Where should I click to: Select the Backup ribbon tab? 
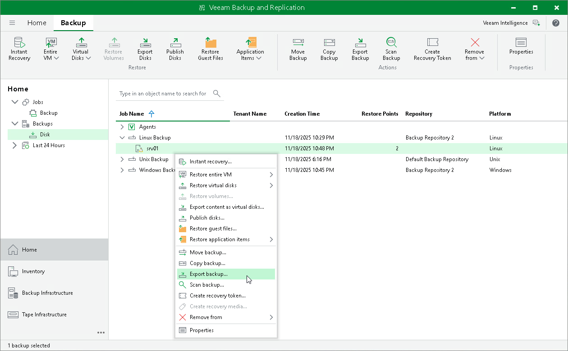click(x=73, y=22)
